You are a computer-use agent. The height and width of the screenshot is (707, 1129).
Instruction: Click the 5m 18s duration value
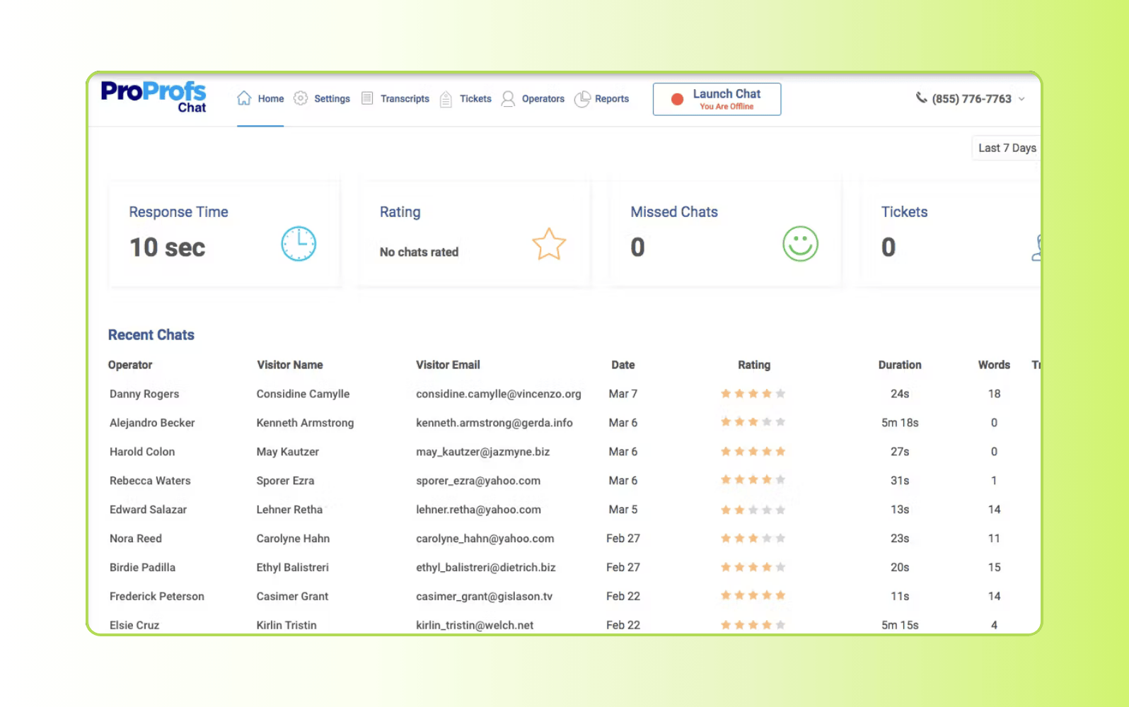tap(900, 423)
